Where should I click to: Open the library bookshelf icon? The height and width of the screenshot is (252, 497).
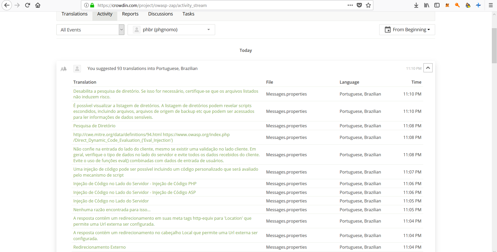tap(427, 5)
